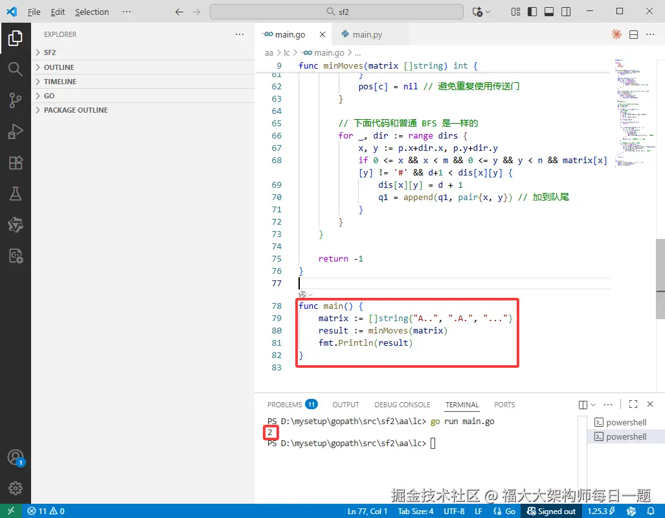Viewport: 665px width, 518px height.
Task: Go forward with the right arrow
Action: 196,12
